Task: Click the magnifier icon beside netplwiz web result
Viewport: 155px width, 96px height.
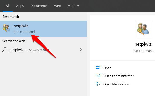Action: click(x=4, y=50)
